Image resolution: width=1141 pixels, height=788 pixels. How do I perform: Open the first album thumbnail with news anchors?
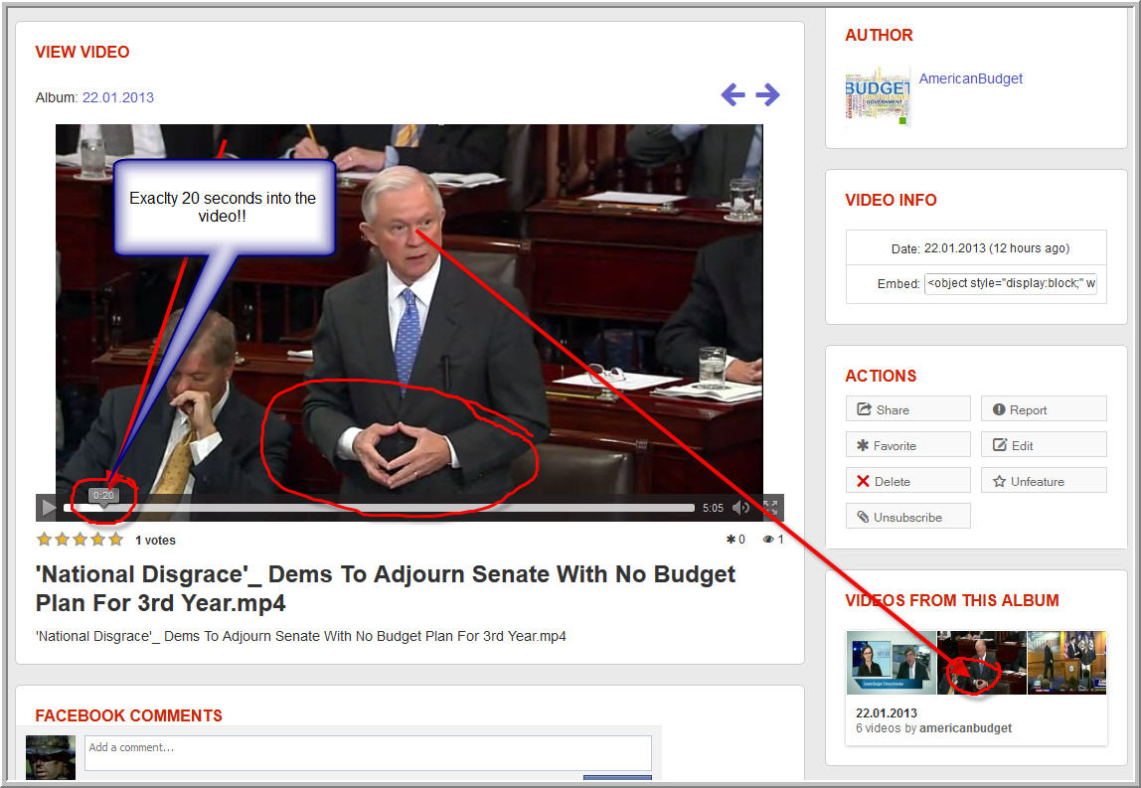click(892, 663)
